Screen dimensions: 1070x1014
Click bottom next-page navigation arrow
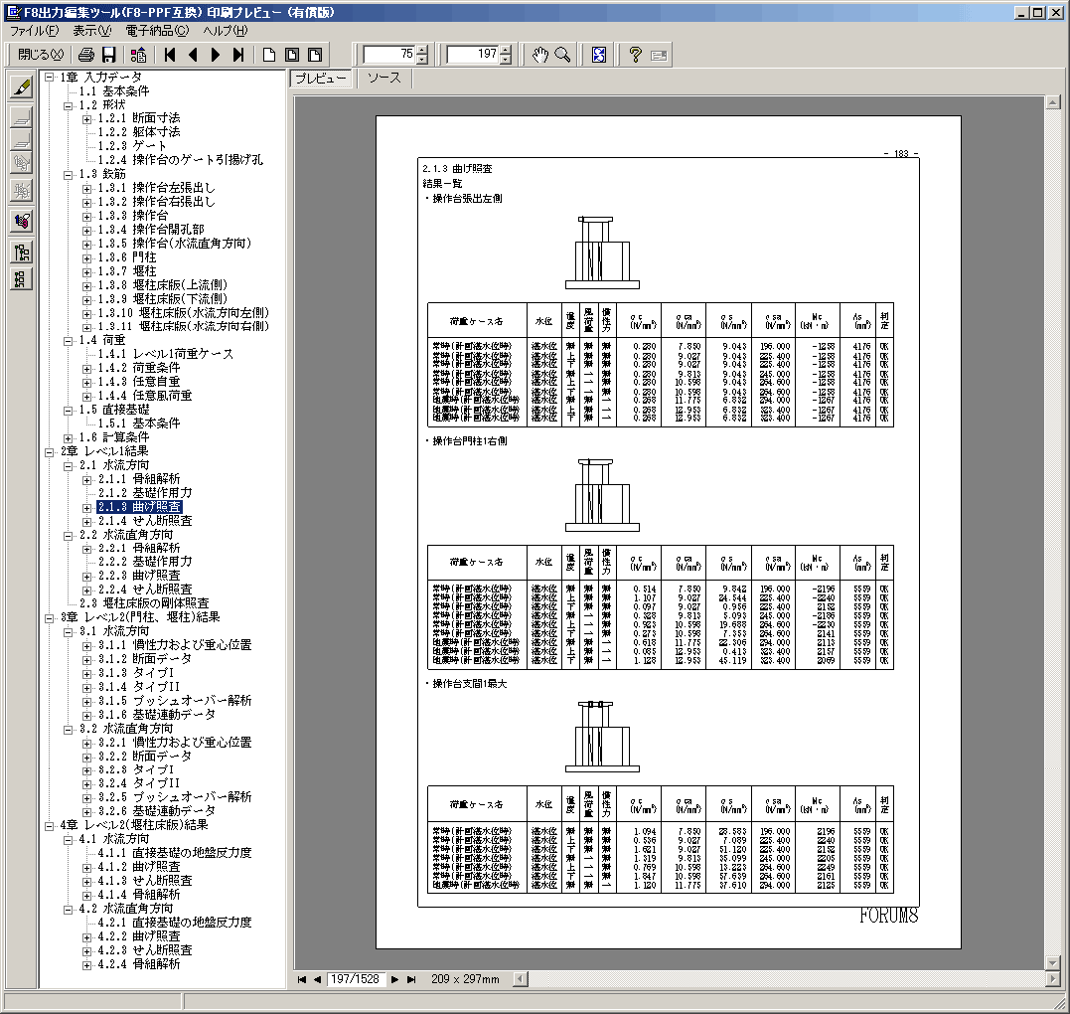click(394, 979)
